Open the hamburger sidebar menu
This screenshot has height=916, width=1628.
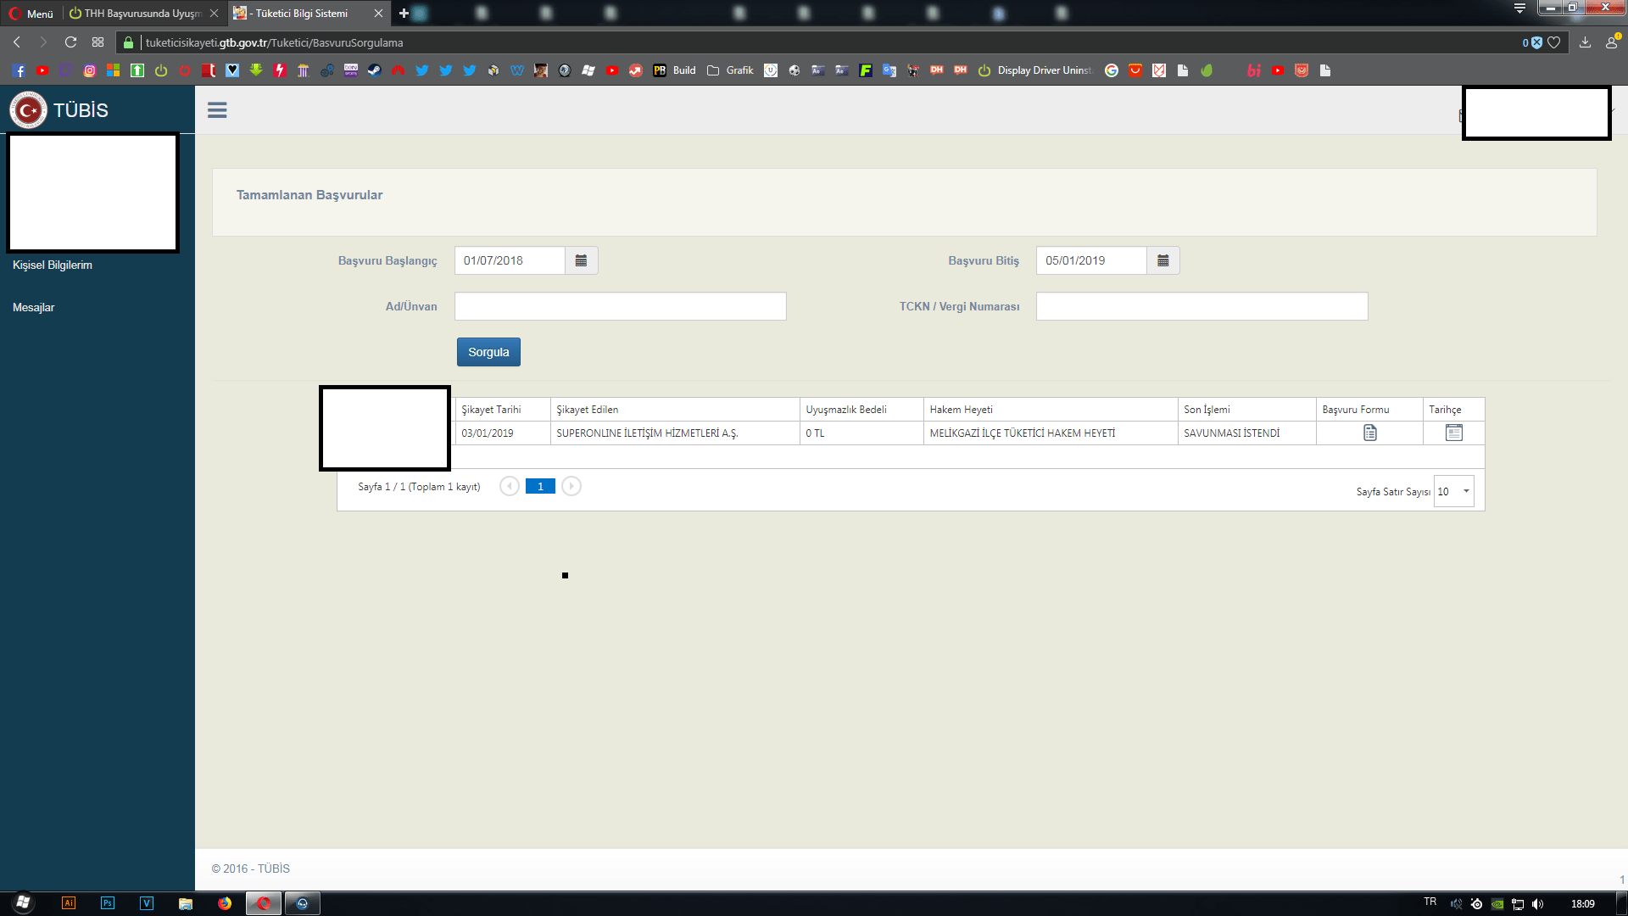217,110
